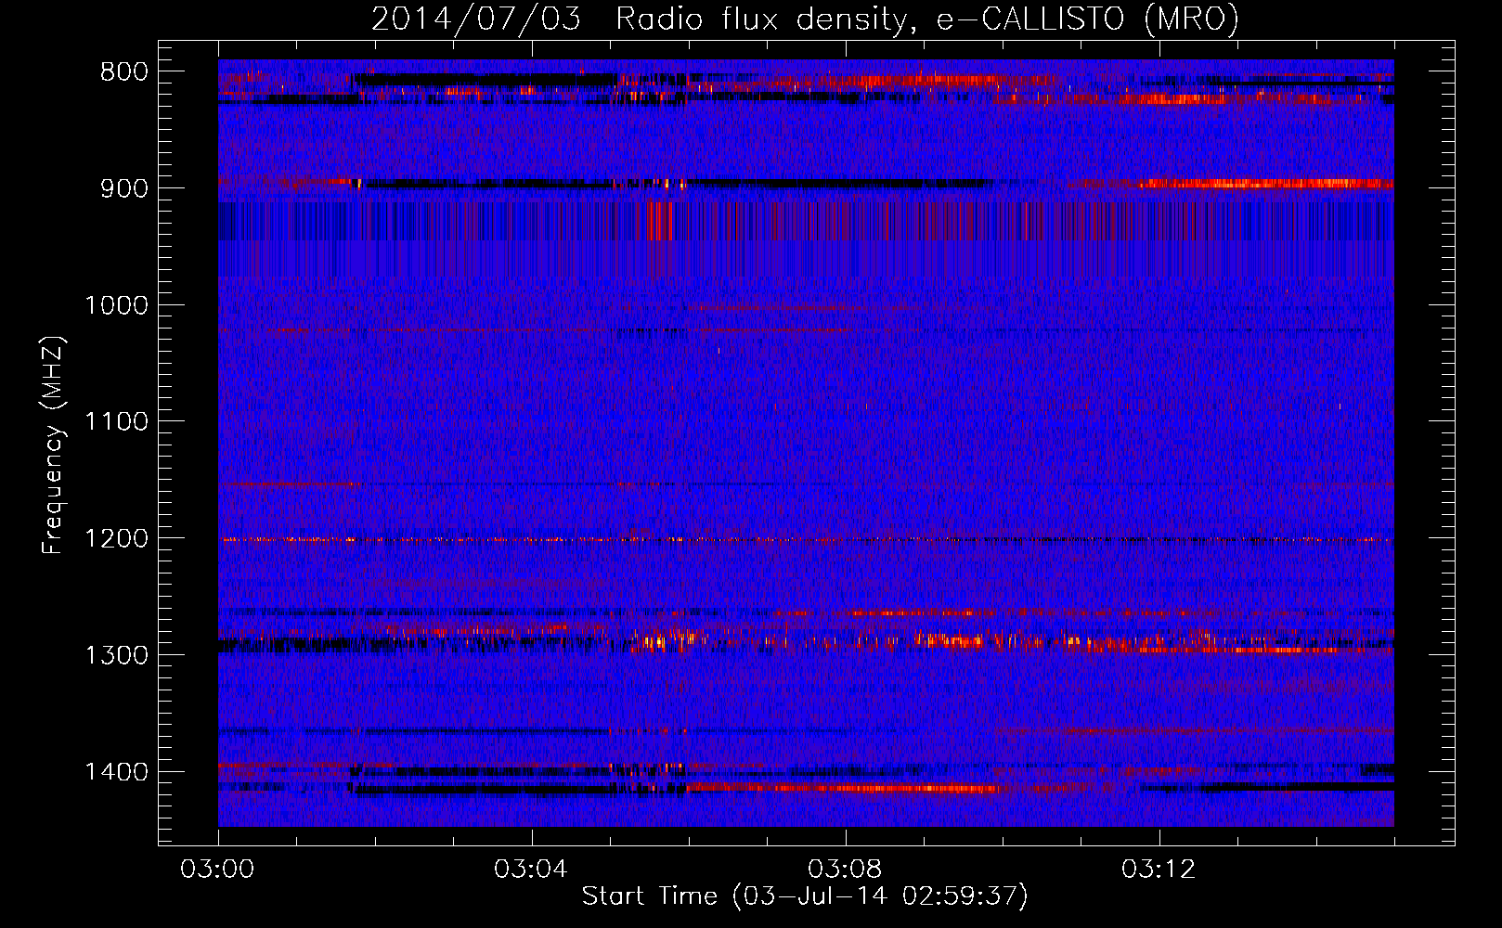The image size is (1502, 928).
Task: Click the 03:04 time tick label
Action: click(531, 870)
